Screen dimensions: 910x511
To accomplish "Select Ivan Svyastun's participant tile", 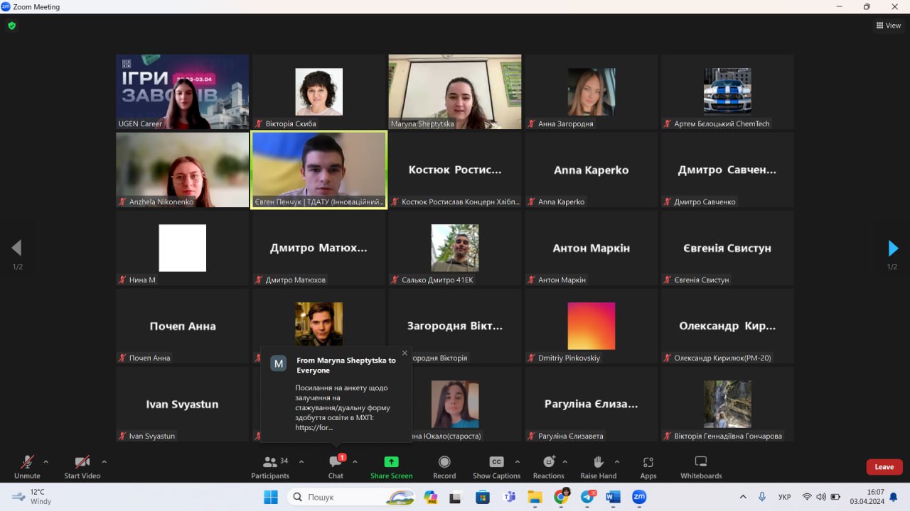I will pos(183,404).
